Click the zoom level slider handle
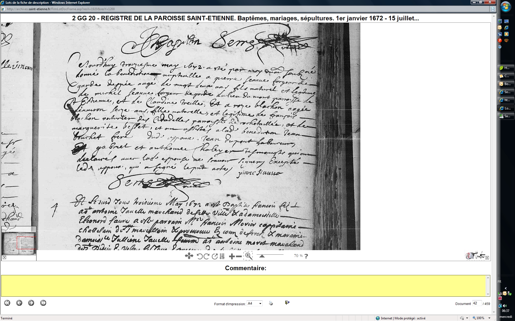The image size is (515, 321). click(x=262, y=256)
